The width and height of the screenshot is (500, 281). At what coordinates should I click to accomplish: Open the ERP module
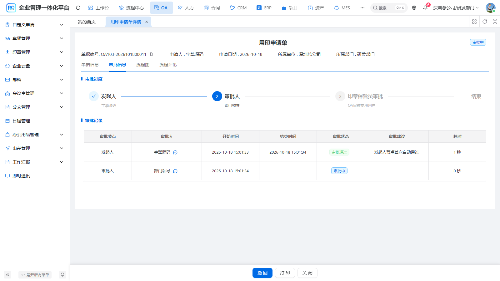(264, 8)
